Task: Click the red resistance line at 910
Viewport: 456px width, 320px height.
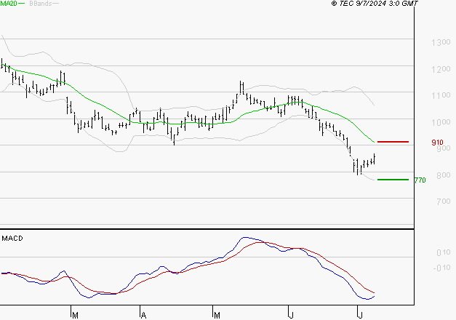Action: 393,142
